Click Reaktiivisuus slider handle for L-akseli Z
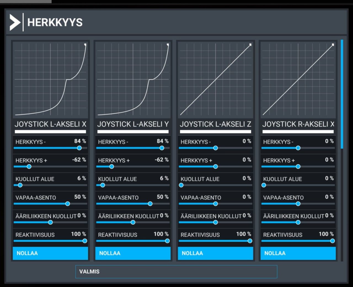353x287 pixels. point(250,241)
